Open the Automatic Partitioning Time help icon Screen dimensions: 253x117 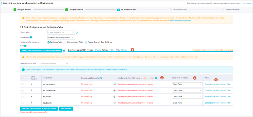click(x=25, y=46)
